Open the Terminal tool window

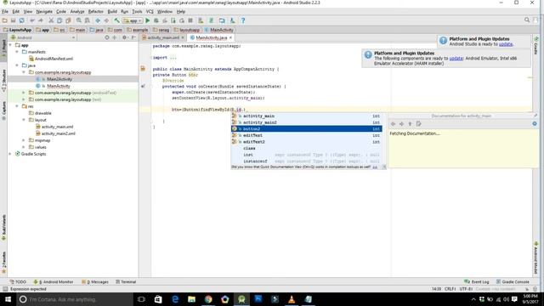point(126,281)
